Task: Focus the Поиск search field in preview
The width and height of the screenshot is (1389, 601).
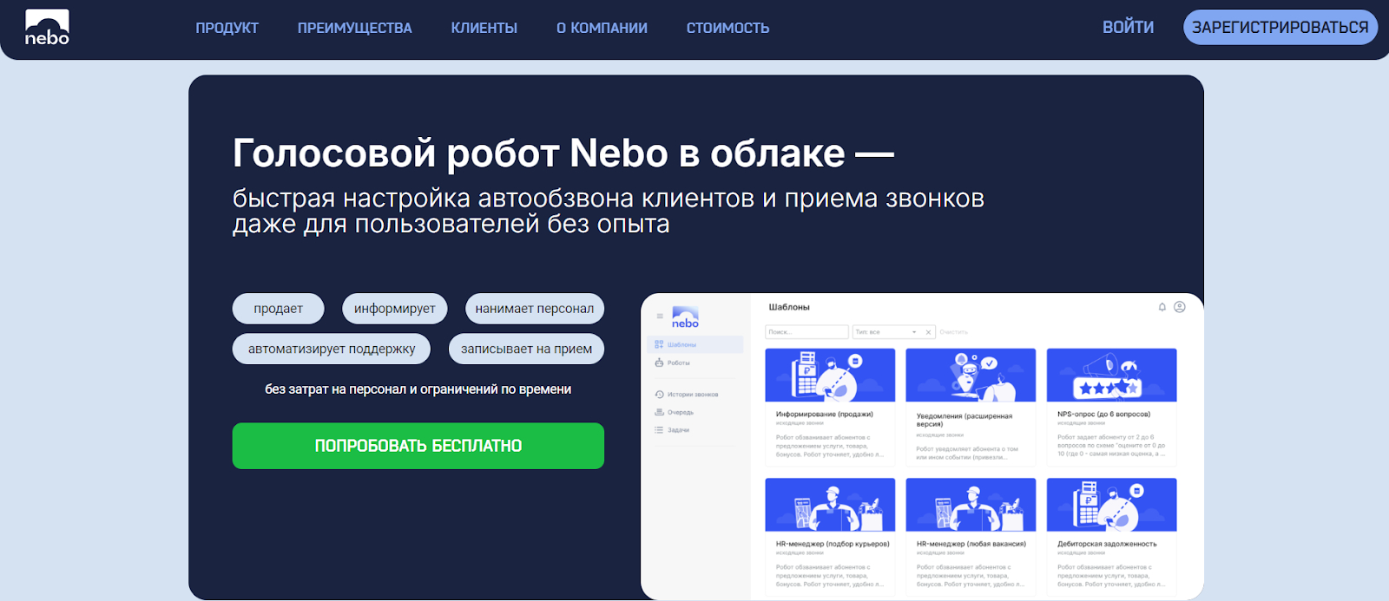Action: coord(806,332)
